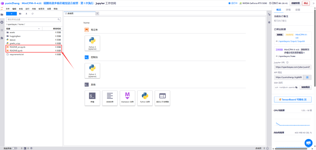The height and width of the screenshot is (150, 316).
Task: Create a new Markdown file from launcher
Action: (127, 98)
